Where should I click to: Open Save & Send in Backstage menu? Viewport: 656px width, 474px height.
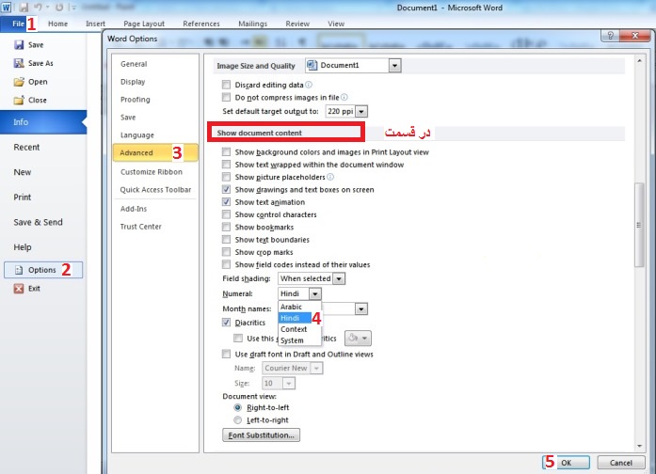[38, 222]
